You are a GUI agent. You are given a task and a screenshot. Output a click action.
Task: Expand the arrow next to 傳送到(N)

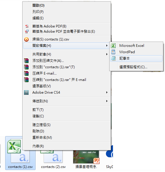pyautogui.click(x=107, y=101)
